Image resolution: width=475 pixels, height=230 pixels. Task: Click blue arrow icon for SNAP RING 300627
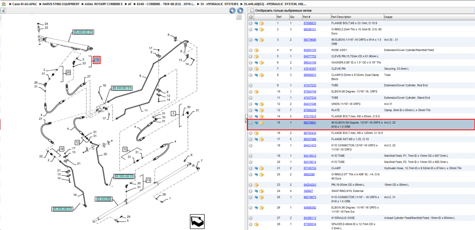(x=256, y=191)
